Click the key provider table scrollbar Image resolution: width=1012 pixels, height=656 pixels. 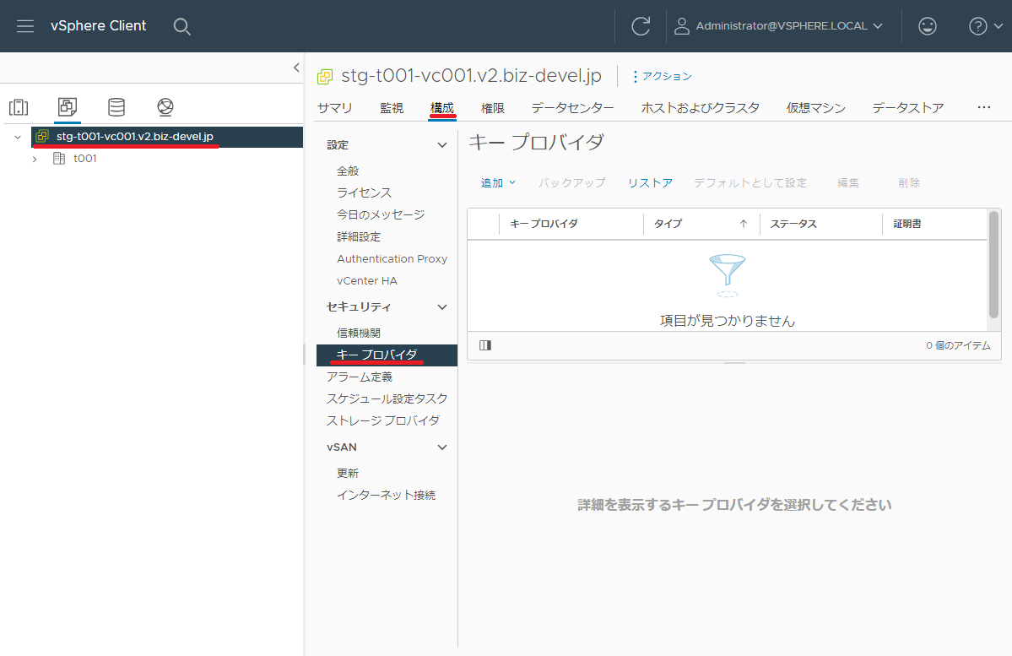994,264
